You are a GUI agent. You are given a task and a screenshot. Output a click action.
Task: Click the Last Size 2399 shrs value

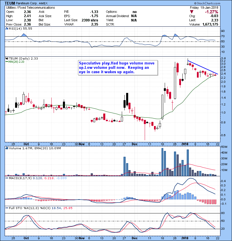(90, 20)
